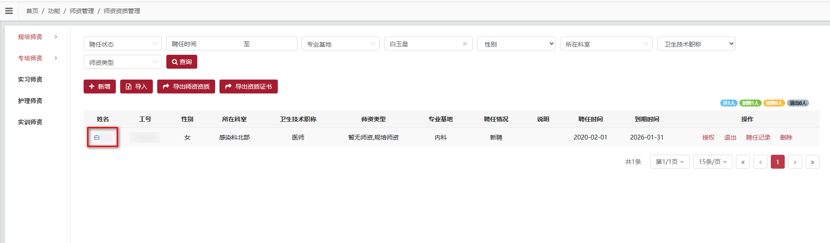The image size is (830, 243).
Task: Click the 查询 search button
Action: point(182,62)
